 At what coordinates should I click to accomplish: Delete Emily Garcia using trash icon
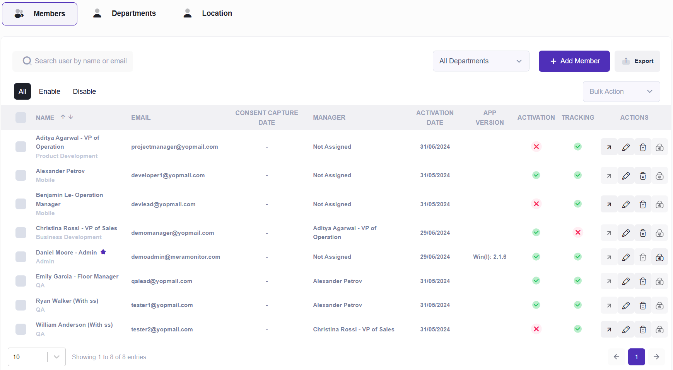pos(643,281)
